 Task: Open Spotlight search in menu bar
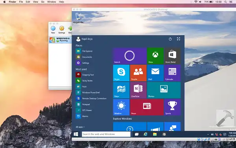pos(225,2)
